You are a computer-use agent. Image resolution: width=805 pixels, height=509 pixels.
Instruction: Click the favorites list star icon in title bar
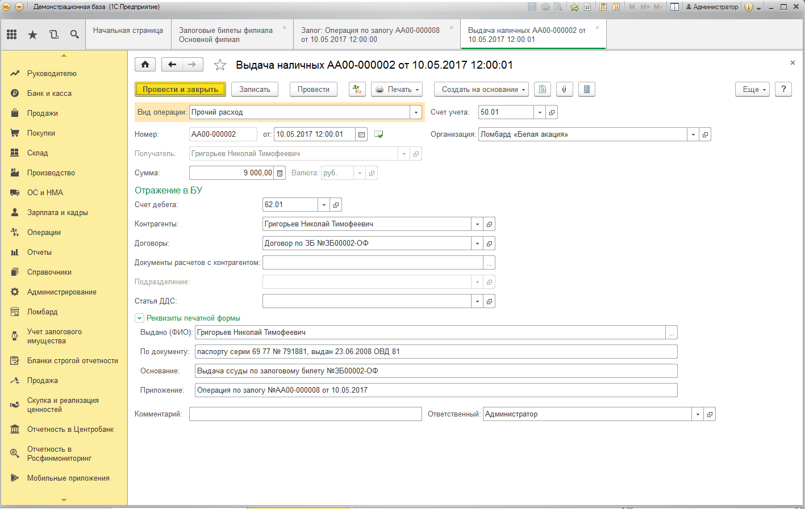tap(587, 7)
